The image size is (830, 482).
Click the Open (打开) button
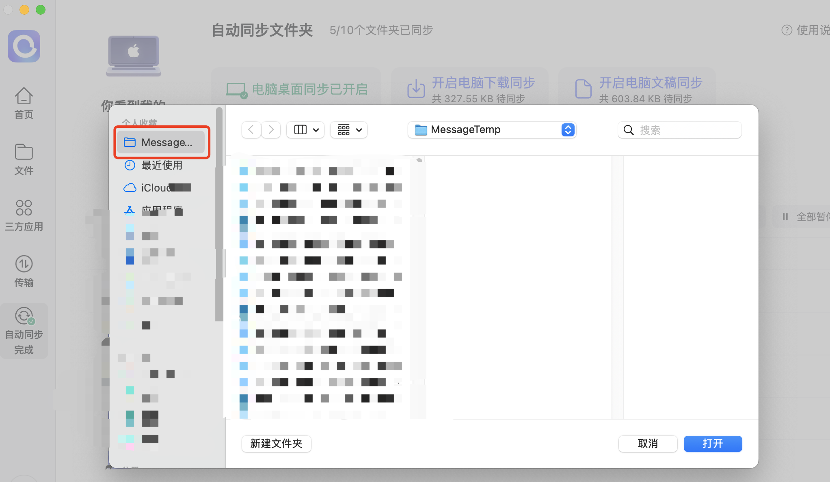[713, 443]
